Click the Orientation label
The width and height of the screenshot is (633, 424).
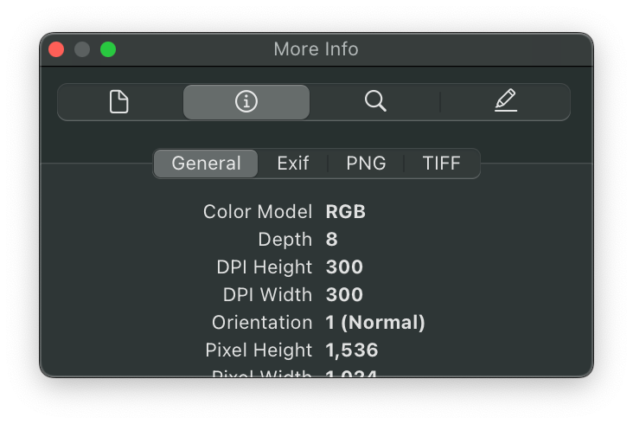click(262, 323)
